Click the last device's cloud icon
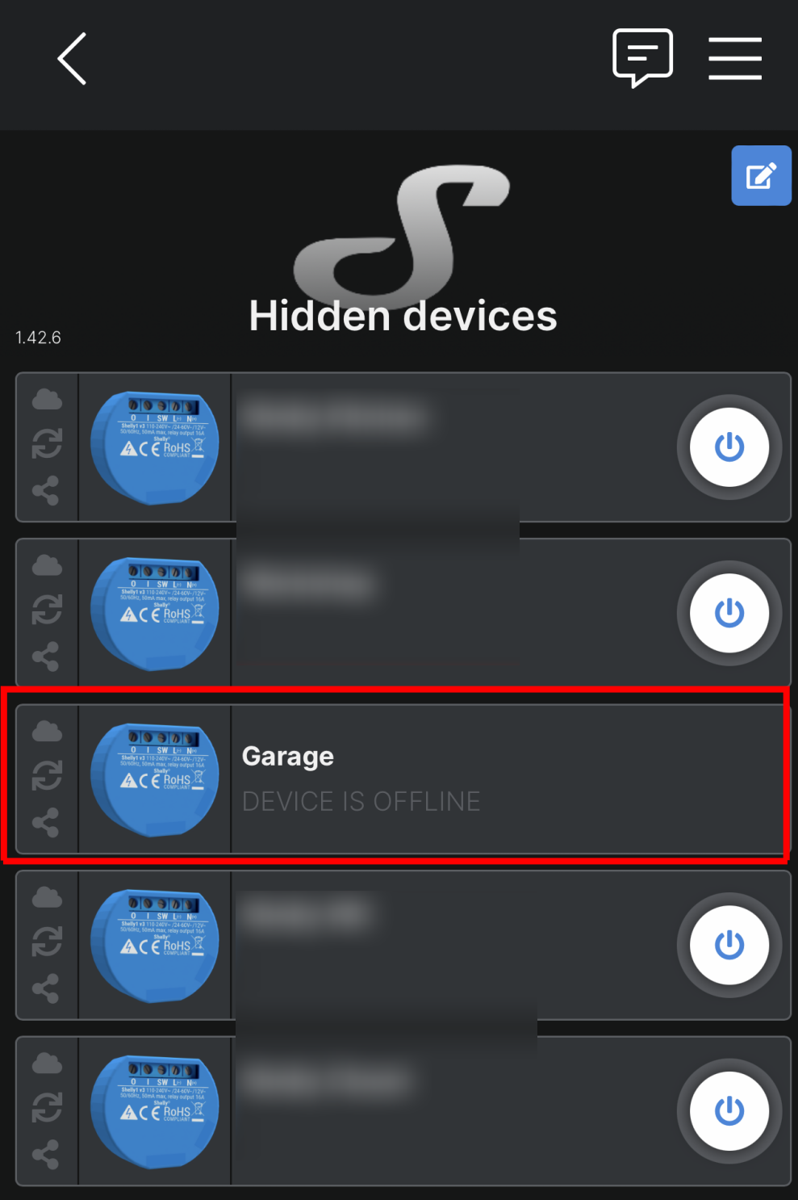This screenshot has width=798, height=1200. (47, 1064)
